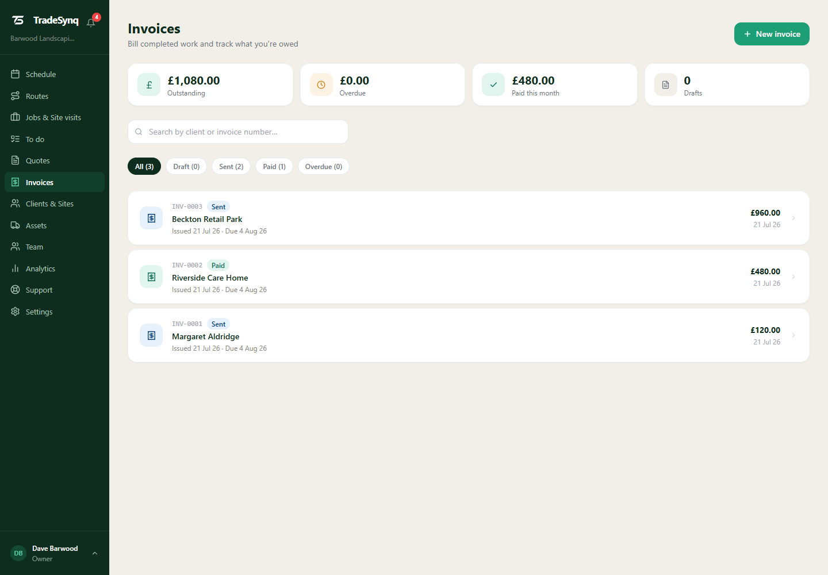828x575 pixels.
Task: Filter invoices by Draft (0)
Action: [x=186, y=166]
